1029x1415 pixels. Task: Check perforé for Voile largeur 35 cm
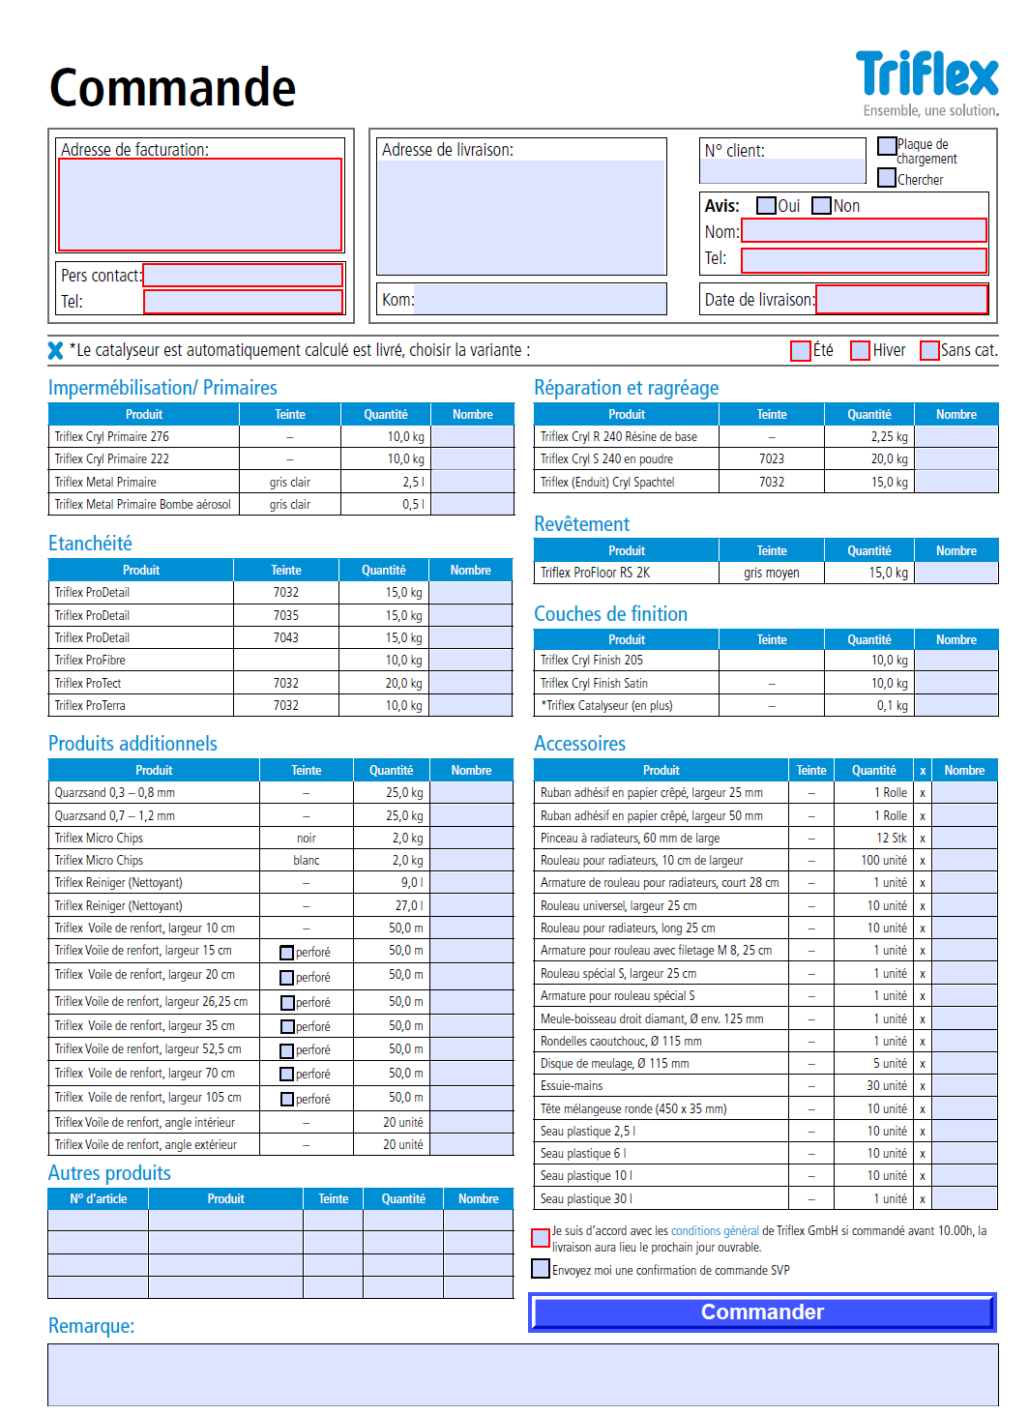[287, 1027]
